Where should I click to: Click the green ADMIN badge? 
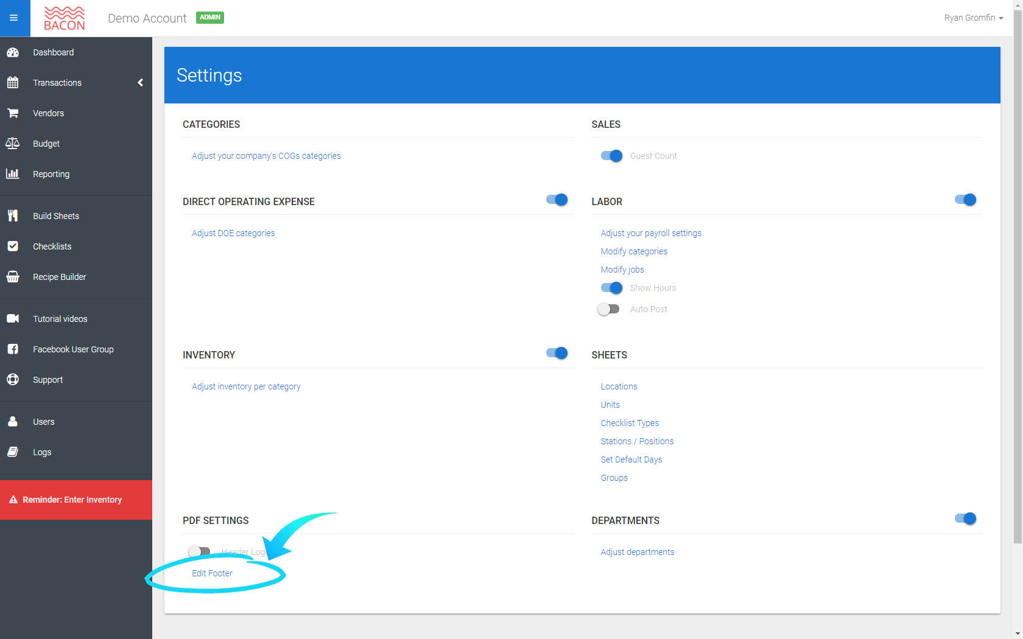pos(210,18)
